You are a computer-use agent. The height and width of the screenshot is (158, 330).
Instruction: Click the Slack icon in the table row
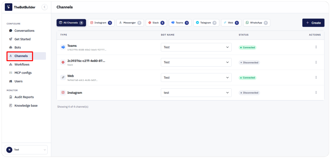pyautogui.click(x=63, y=62)
